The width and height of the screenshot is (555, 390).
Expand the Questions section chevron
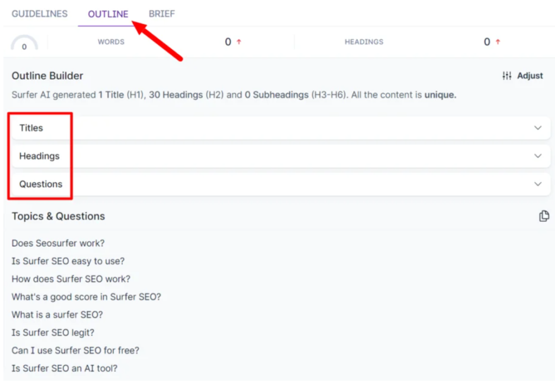pyautogui.click(x=538, y=184)
